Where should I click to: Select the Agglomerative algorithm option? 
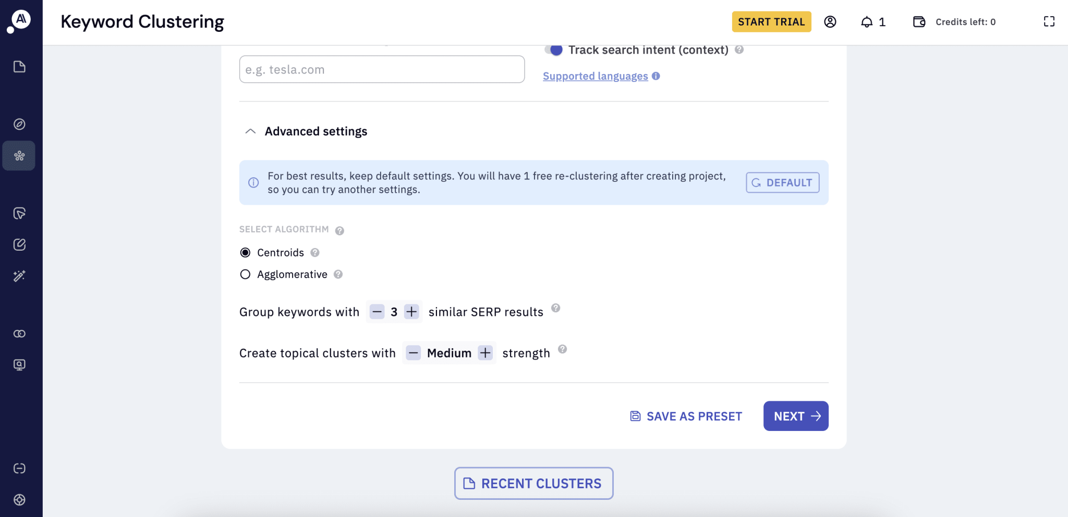click(245, 274)
